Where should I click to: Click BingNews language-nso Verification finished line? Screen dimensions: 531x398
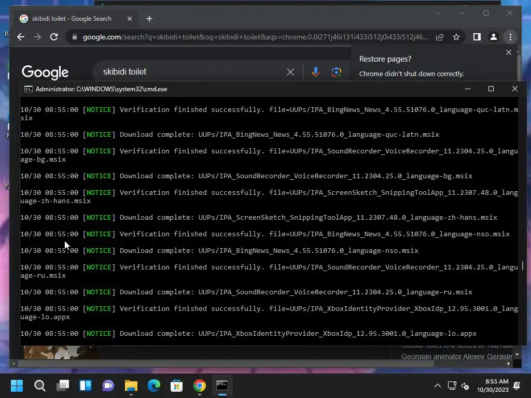tap(265, 234)
